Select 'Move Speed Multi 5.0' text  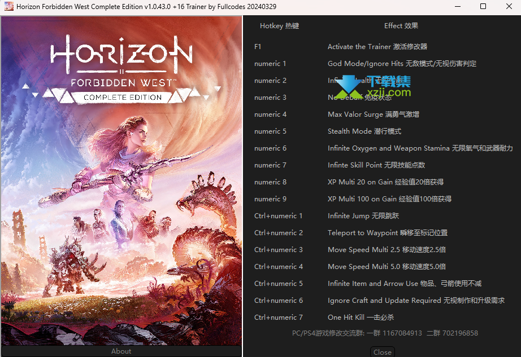[x=364, y=267]
